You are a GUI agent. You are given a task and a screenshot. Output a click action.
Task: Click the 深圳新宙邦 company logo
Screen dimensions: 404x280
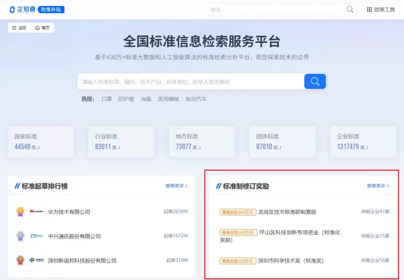pyautogui.click(x=36, y=260)
